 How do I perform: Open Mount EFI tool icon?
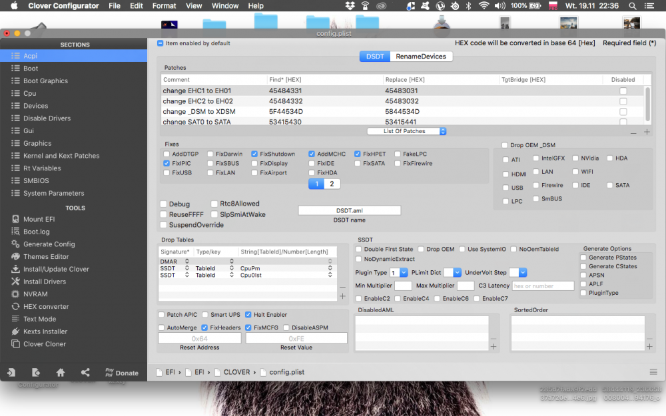(x=15, y=219)
